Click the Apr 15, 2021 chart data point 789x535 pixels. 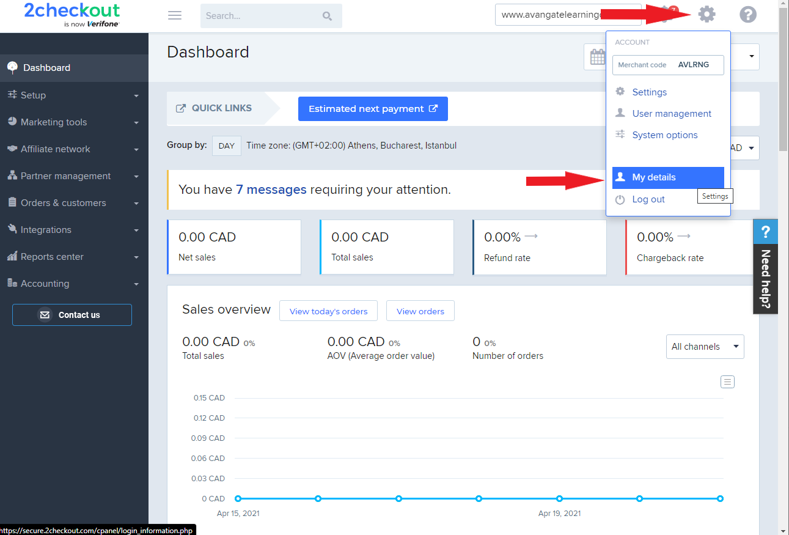pos(238,498)
